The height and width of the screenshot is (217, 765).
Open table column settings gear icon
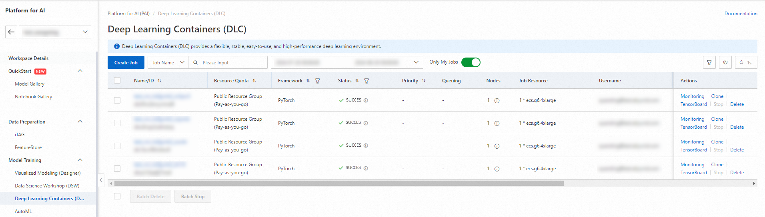[x=725, y=62]
